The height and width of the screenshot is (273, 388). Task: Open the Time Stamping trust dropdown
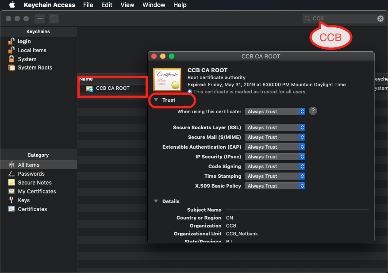(275, 176)
